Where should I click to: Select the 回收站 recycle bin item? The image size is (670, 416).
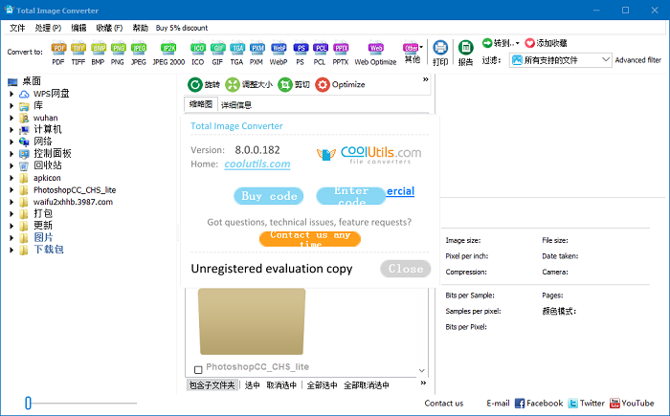click(48, 165)
